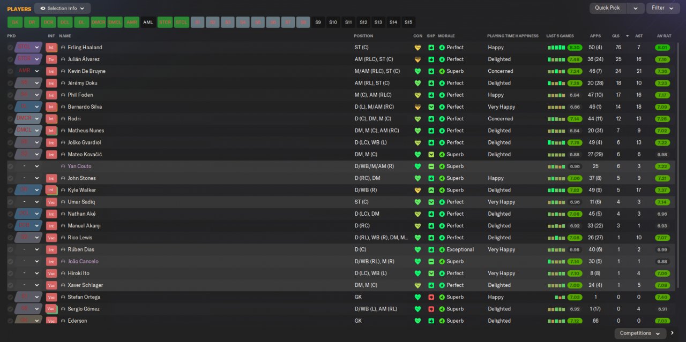This screenshot has width=686, height=342.
Task: Open the Filter dropdown
Action: click(x=663, y=8)
